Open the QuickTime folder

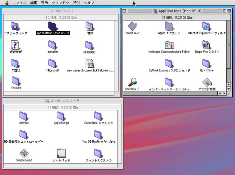pos(206,64)
